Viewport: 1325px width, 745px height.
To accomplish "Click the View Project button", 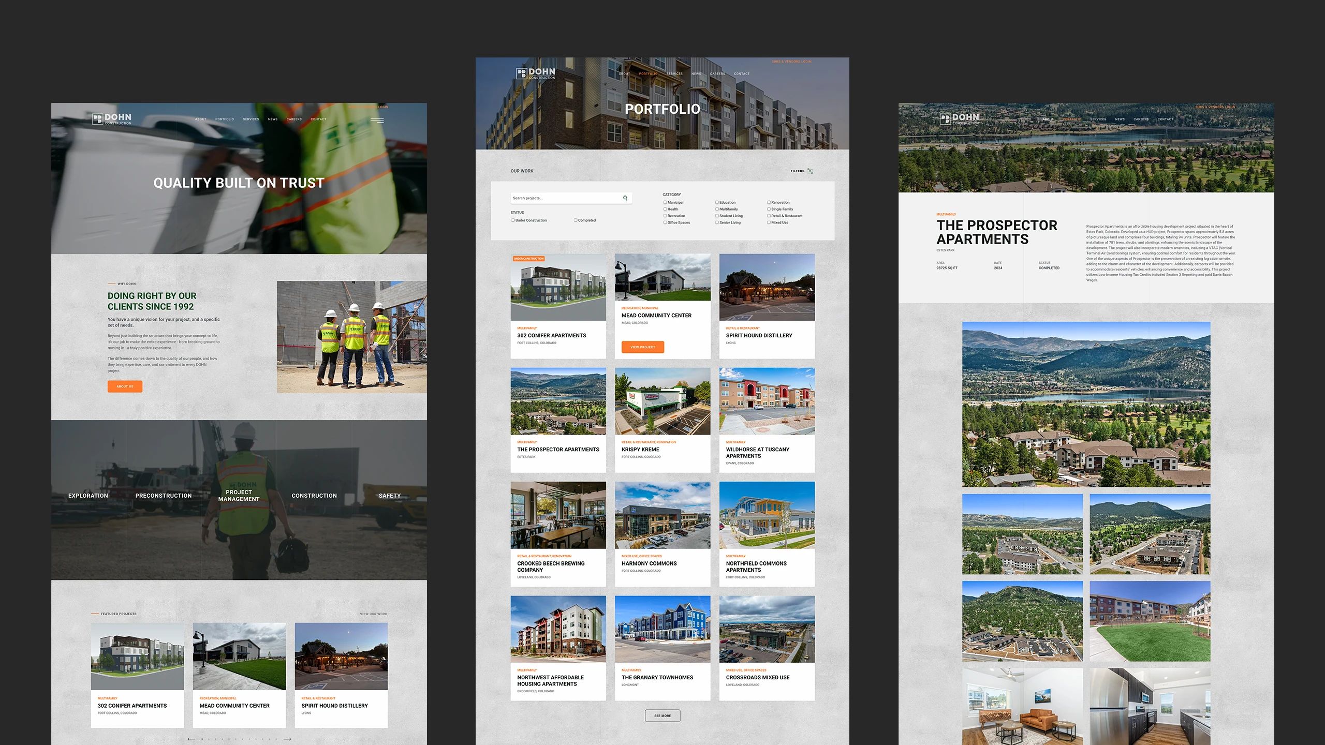I will coord(642,347).
